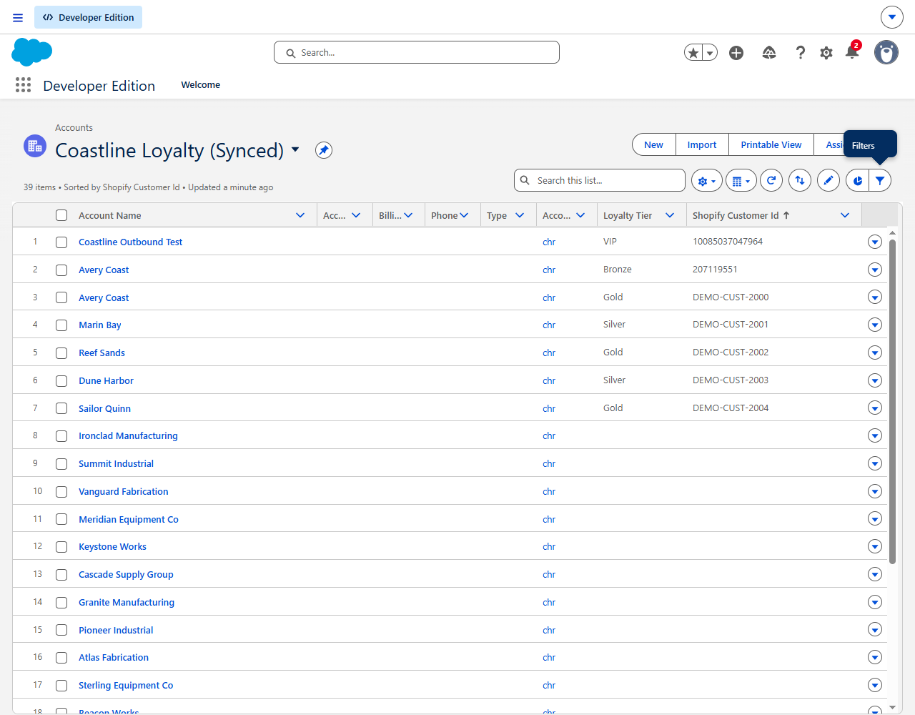
Task: Open row actions for Marin Bay
Action: [874, 325]
